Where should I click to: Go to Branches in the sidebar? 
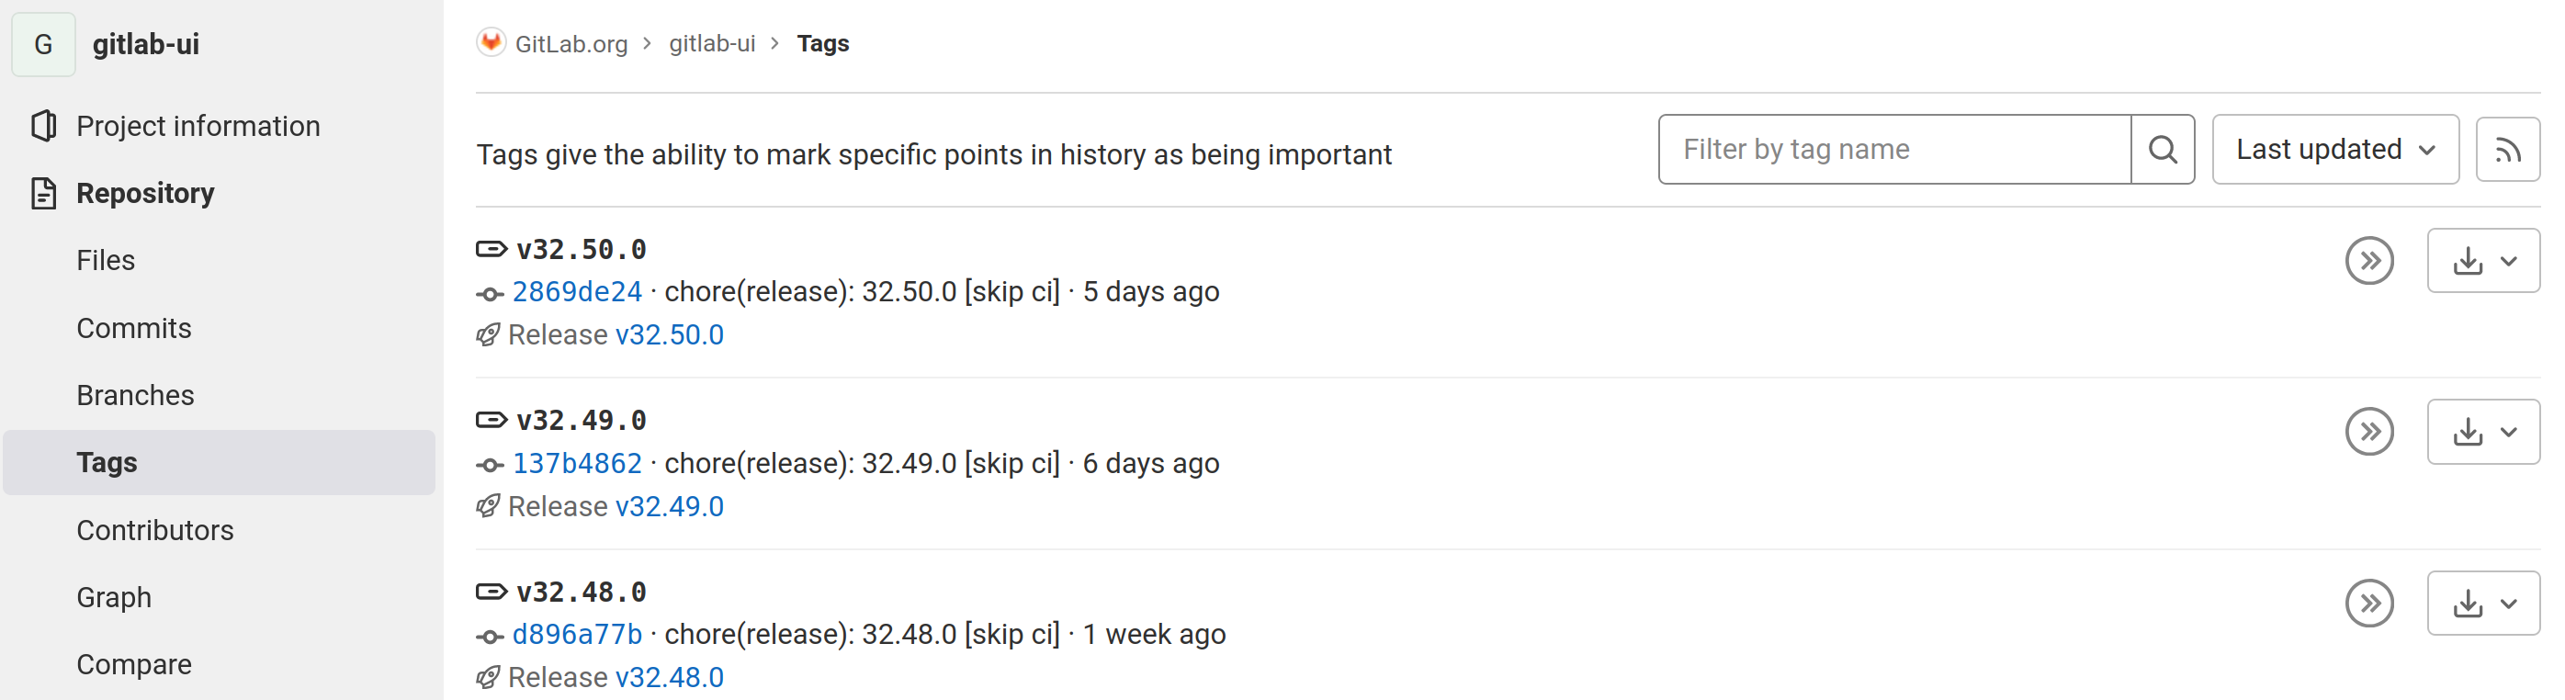point(135,395)
